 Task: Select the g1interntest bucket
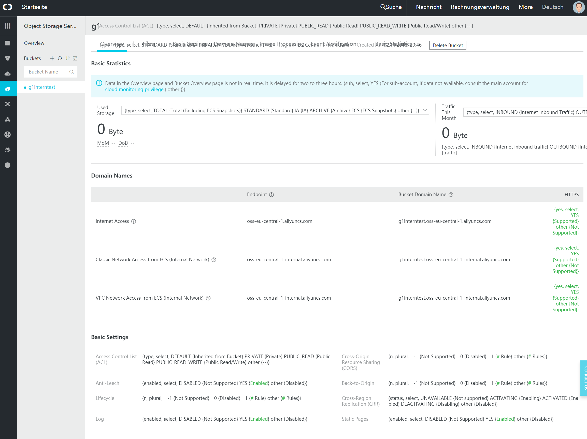42,87
